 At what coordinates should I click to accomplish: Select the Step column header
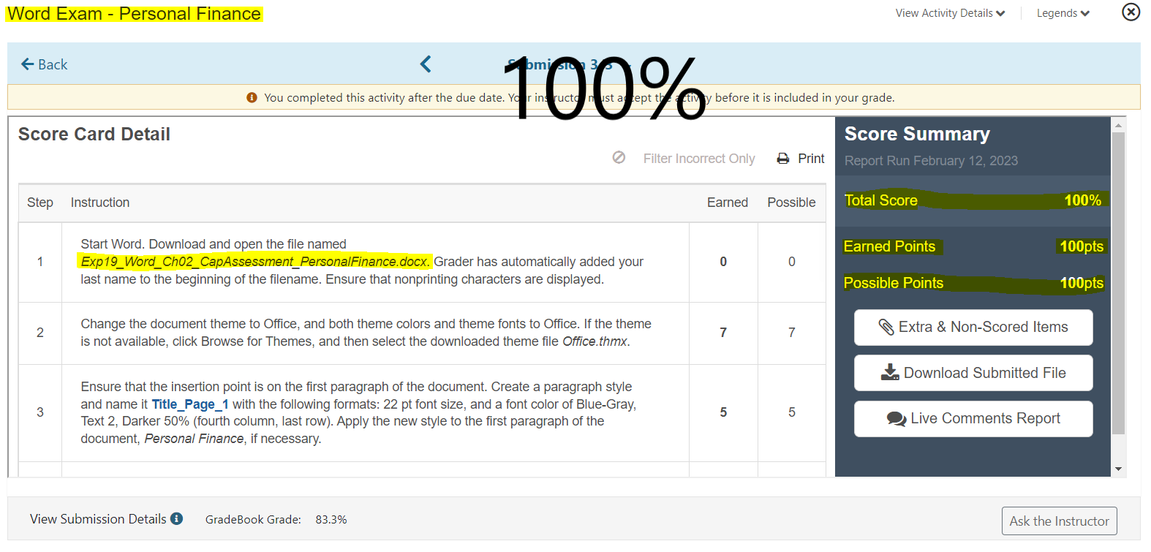tap(40, 203)
